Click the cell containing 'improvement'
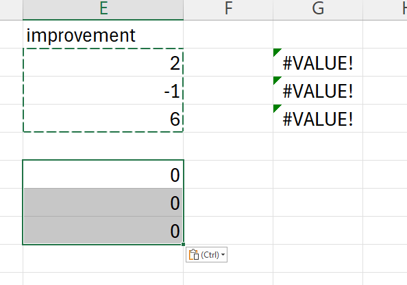The image size is (407, 285). 103,34
